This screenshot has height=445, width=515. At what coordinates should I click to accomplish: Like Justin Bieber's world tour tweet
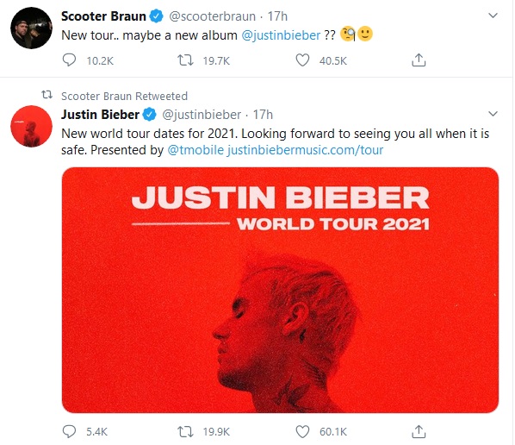pos(302,431)
